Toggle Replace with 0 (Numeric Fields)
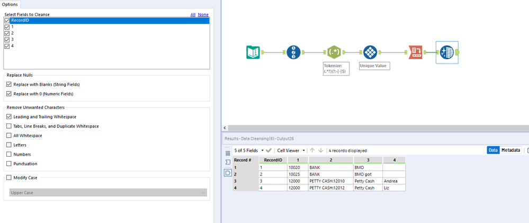 click(9, 94)
